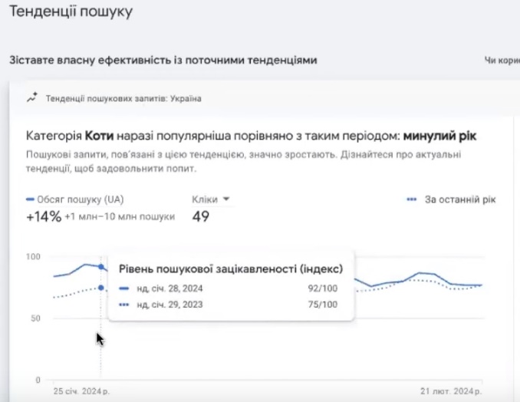Click the 25 січ. 2024 р. axis date
Screen dimensions: 520x402
coord(81,391)
